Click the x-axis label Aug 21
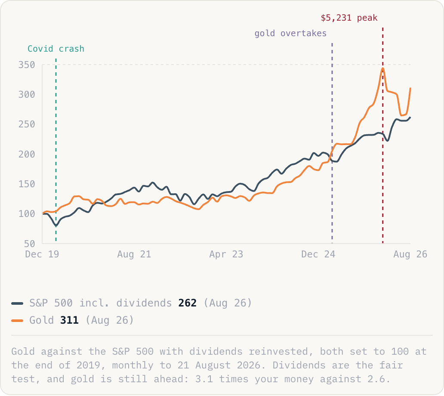Screen dimensions: 444x396 point(134,254)
